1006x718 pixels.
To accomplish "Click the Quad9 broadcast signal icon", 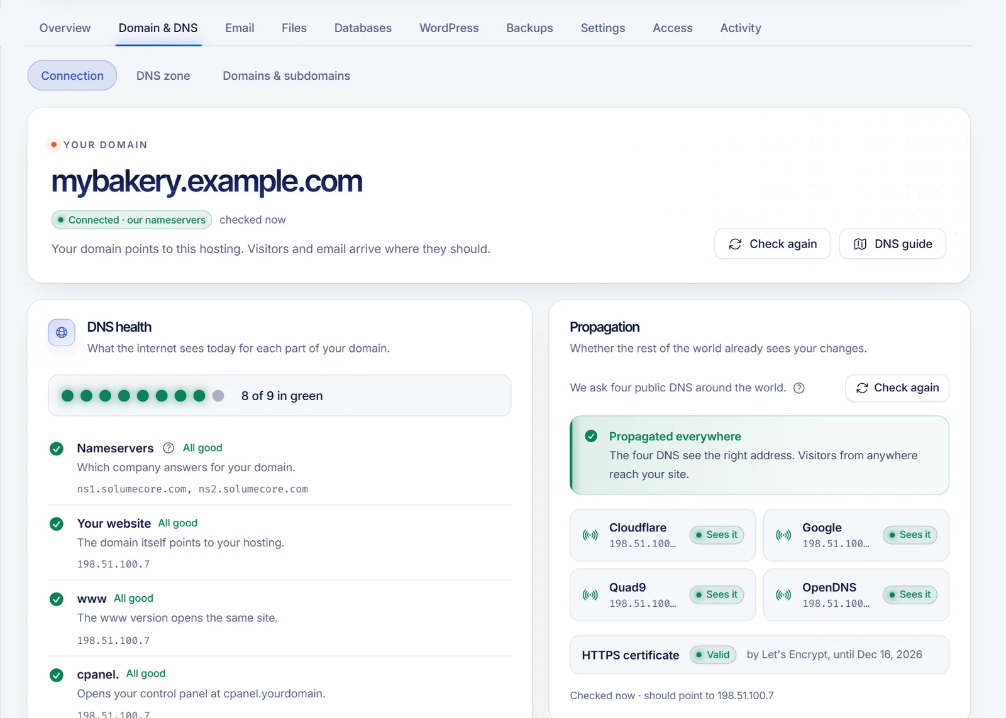I will coord(590,595).
